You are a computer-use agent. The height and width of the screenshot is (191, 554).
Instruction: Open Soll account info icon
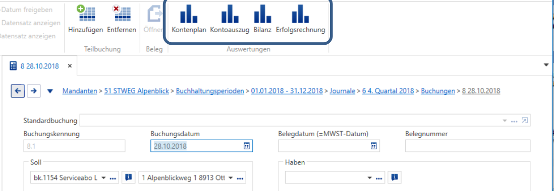point(129,178)
